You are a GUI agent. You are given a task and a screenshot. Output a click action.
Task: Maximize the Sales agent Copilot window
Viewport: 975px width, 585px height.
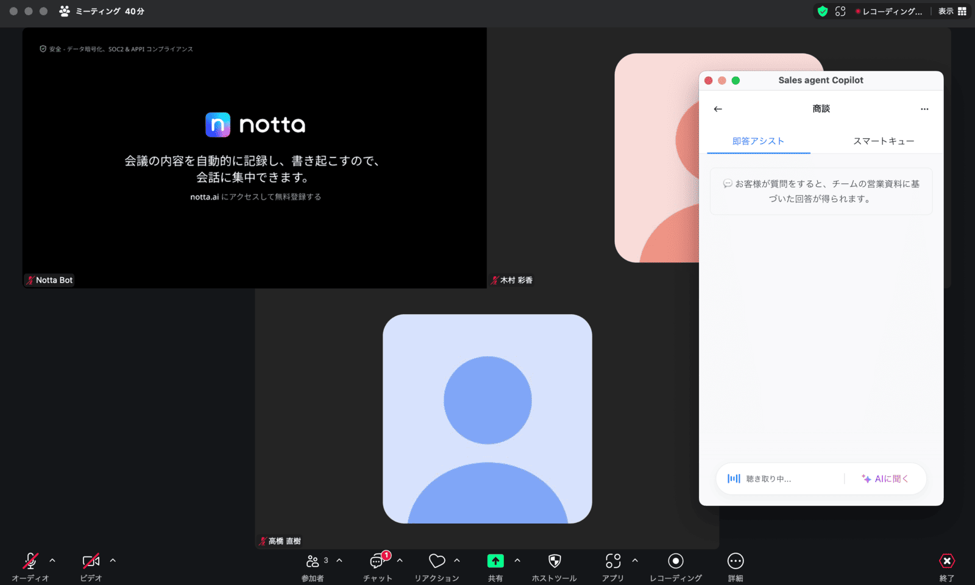[x=736, y=80]
